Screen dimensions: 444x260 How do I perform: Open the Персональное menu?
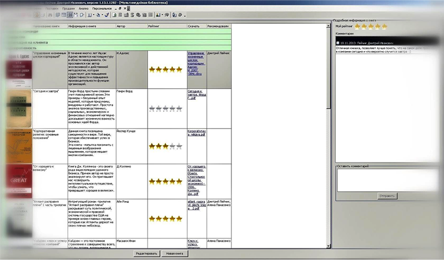[102, 8]
